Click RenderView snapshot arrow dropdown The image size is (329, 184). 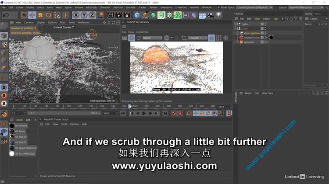[172, 38]
